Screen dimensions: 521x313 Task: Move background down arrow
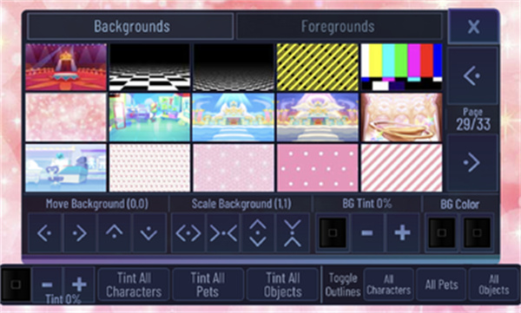tap(149, 233)
